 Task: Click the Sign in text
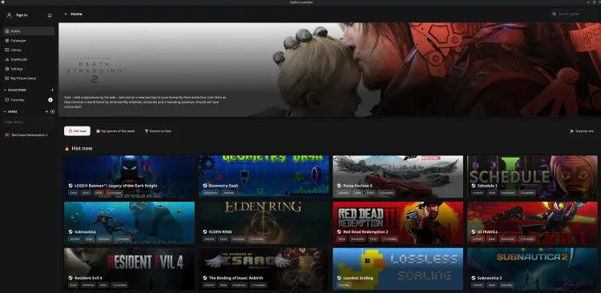coord(22,15)
